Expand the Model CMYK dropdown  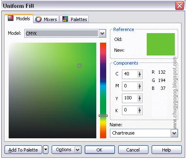pyautogui.click(x=102, y=34)
